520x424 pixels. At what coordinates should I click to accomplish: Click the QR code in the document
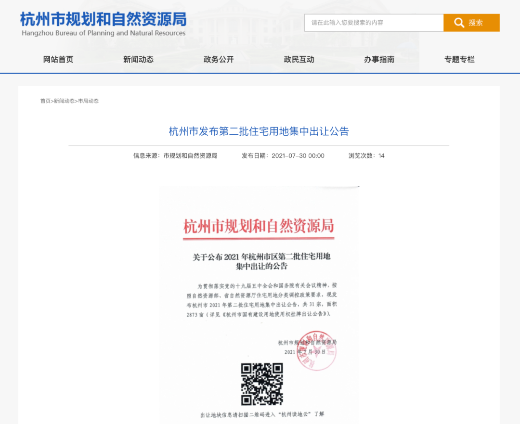[x=262, y=384]
